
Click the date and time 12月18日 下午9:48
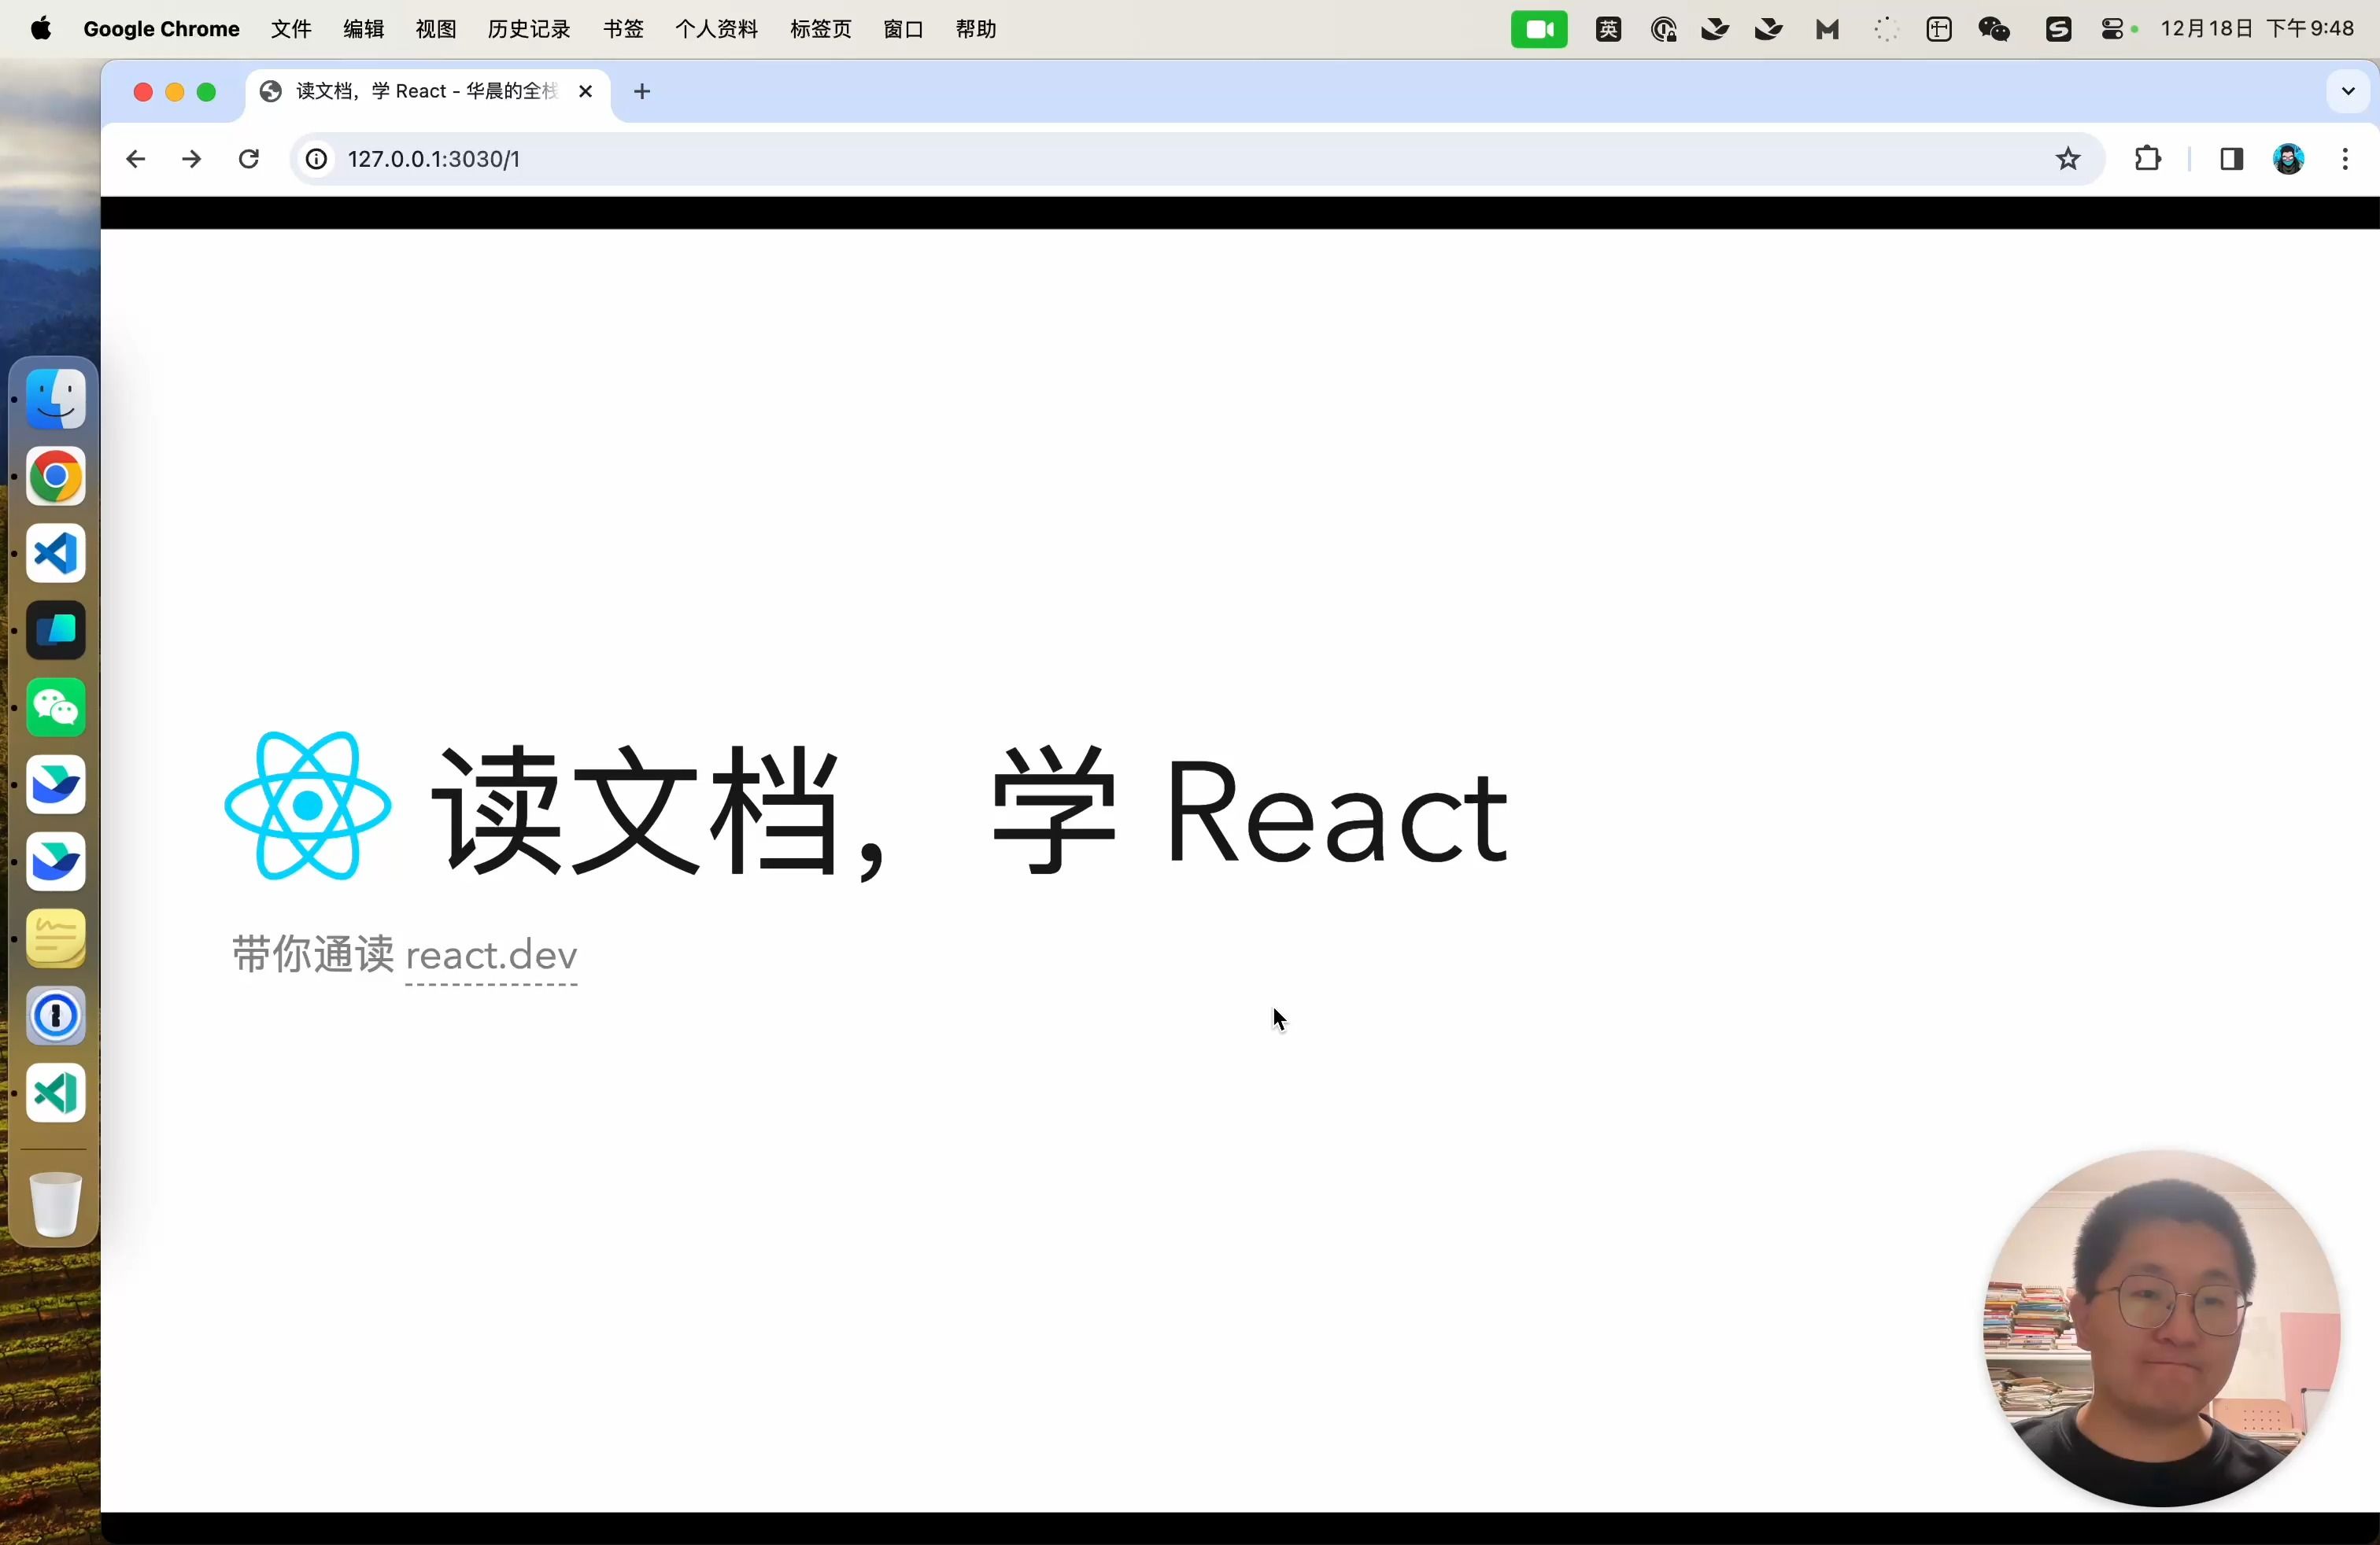[2257, 29]
